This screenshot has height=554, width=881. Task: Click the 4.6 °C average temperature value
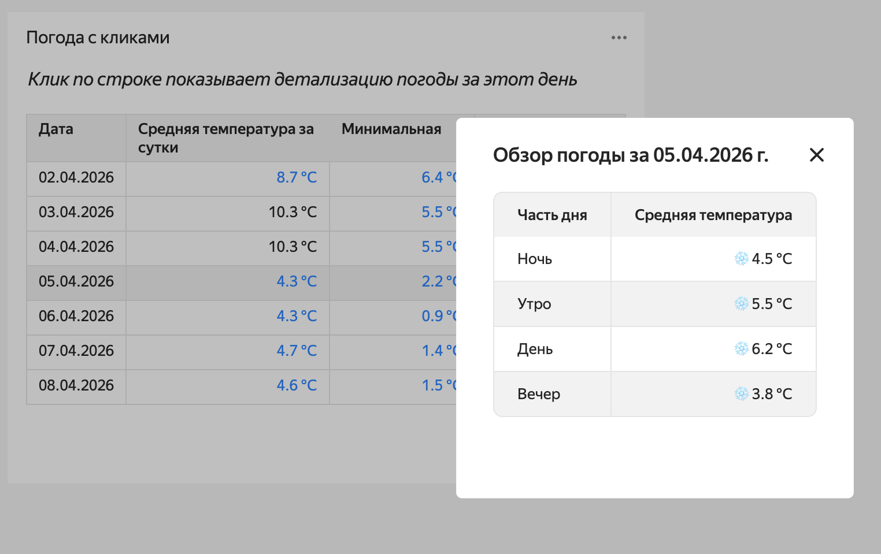click(x=297, y=386)
